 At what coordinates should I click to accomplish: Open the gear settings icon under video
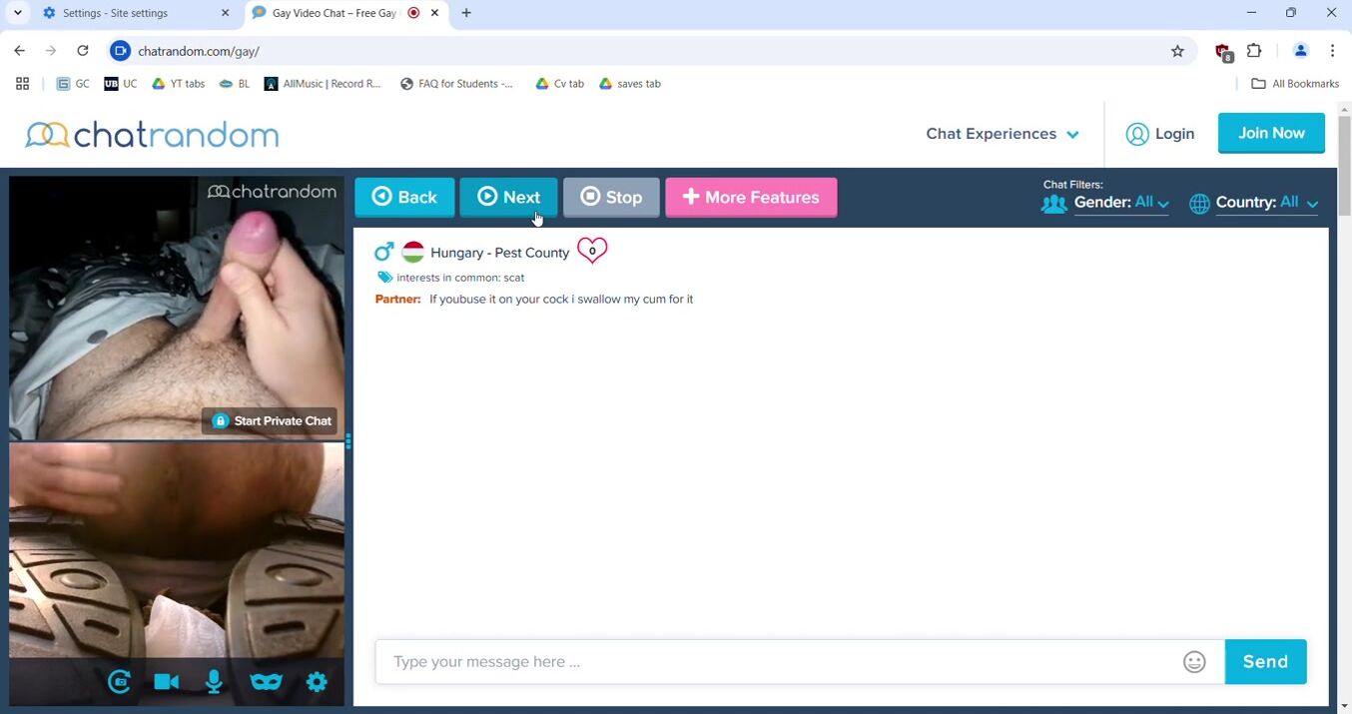317,682
